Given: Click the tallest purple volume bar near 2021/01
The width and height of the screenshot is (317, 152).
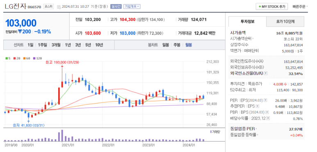Looking at the screenshot, I should [62, 136].
